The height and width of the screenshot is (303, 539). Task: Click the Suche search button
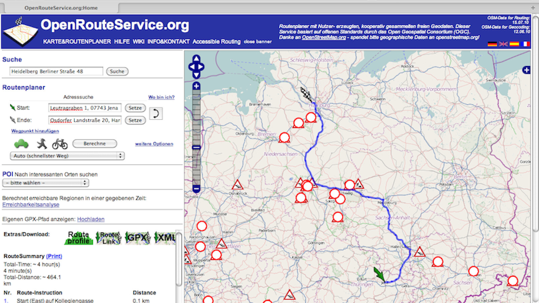[117, 71]
